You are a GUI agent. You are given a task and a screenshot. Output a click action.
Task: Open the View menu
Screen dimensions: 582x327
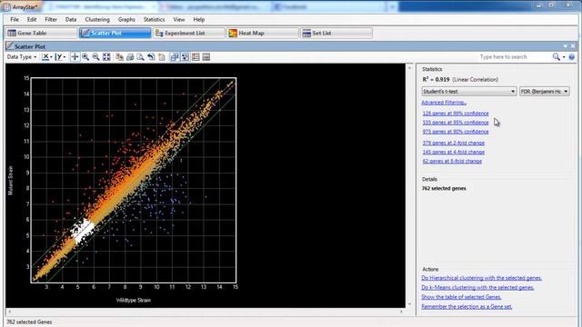point(179,19)
